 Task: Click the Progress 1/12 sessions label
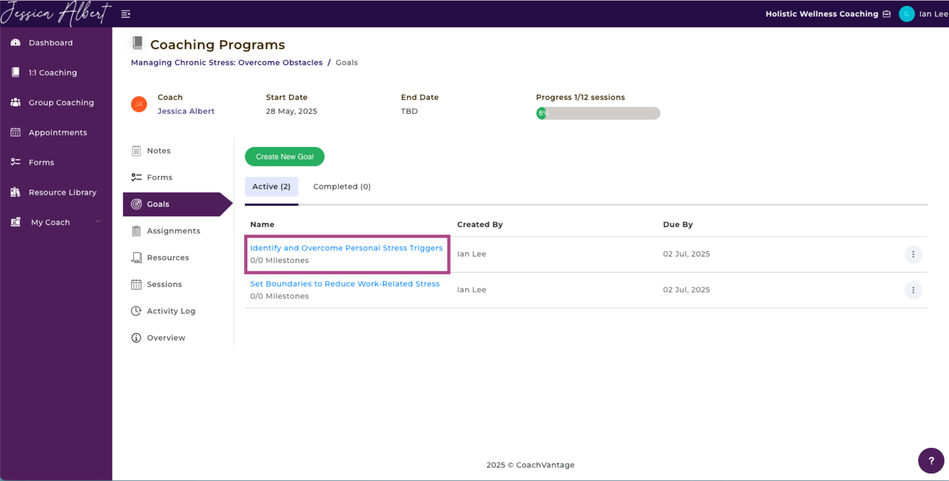pos(580,97)
